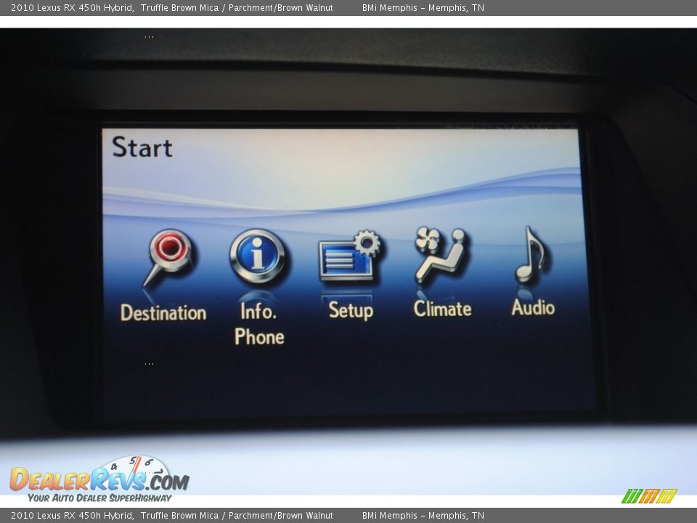Tap the blue Info circle icon

258,256
